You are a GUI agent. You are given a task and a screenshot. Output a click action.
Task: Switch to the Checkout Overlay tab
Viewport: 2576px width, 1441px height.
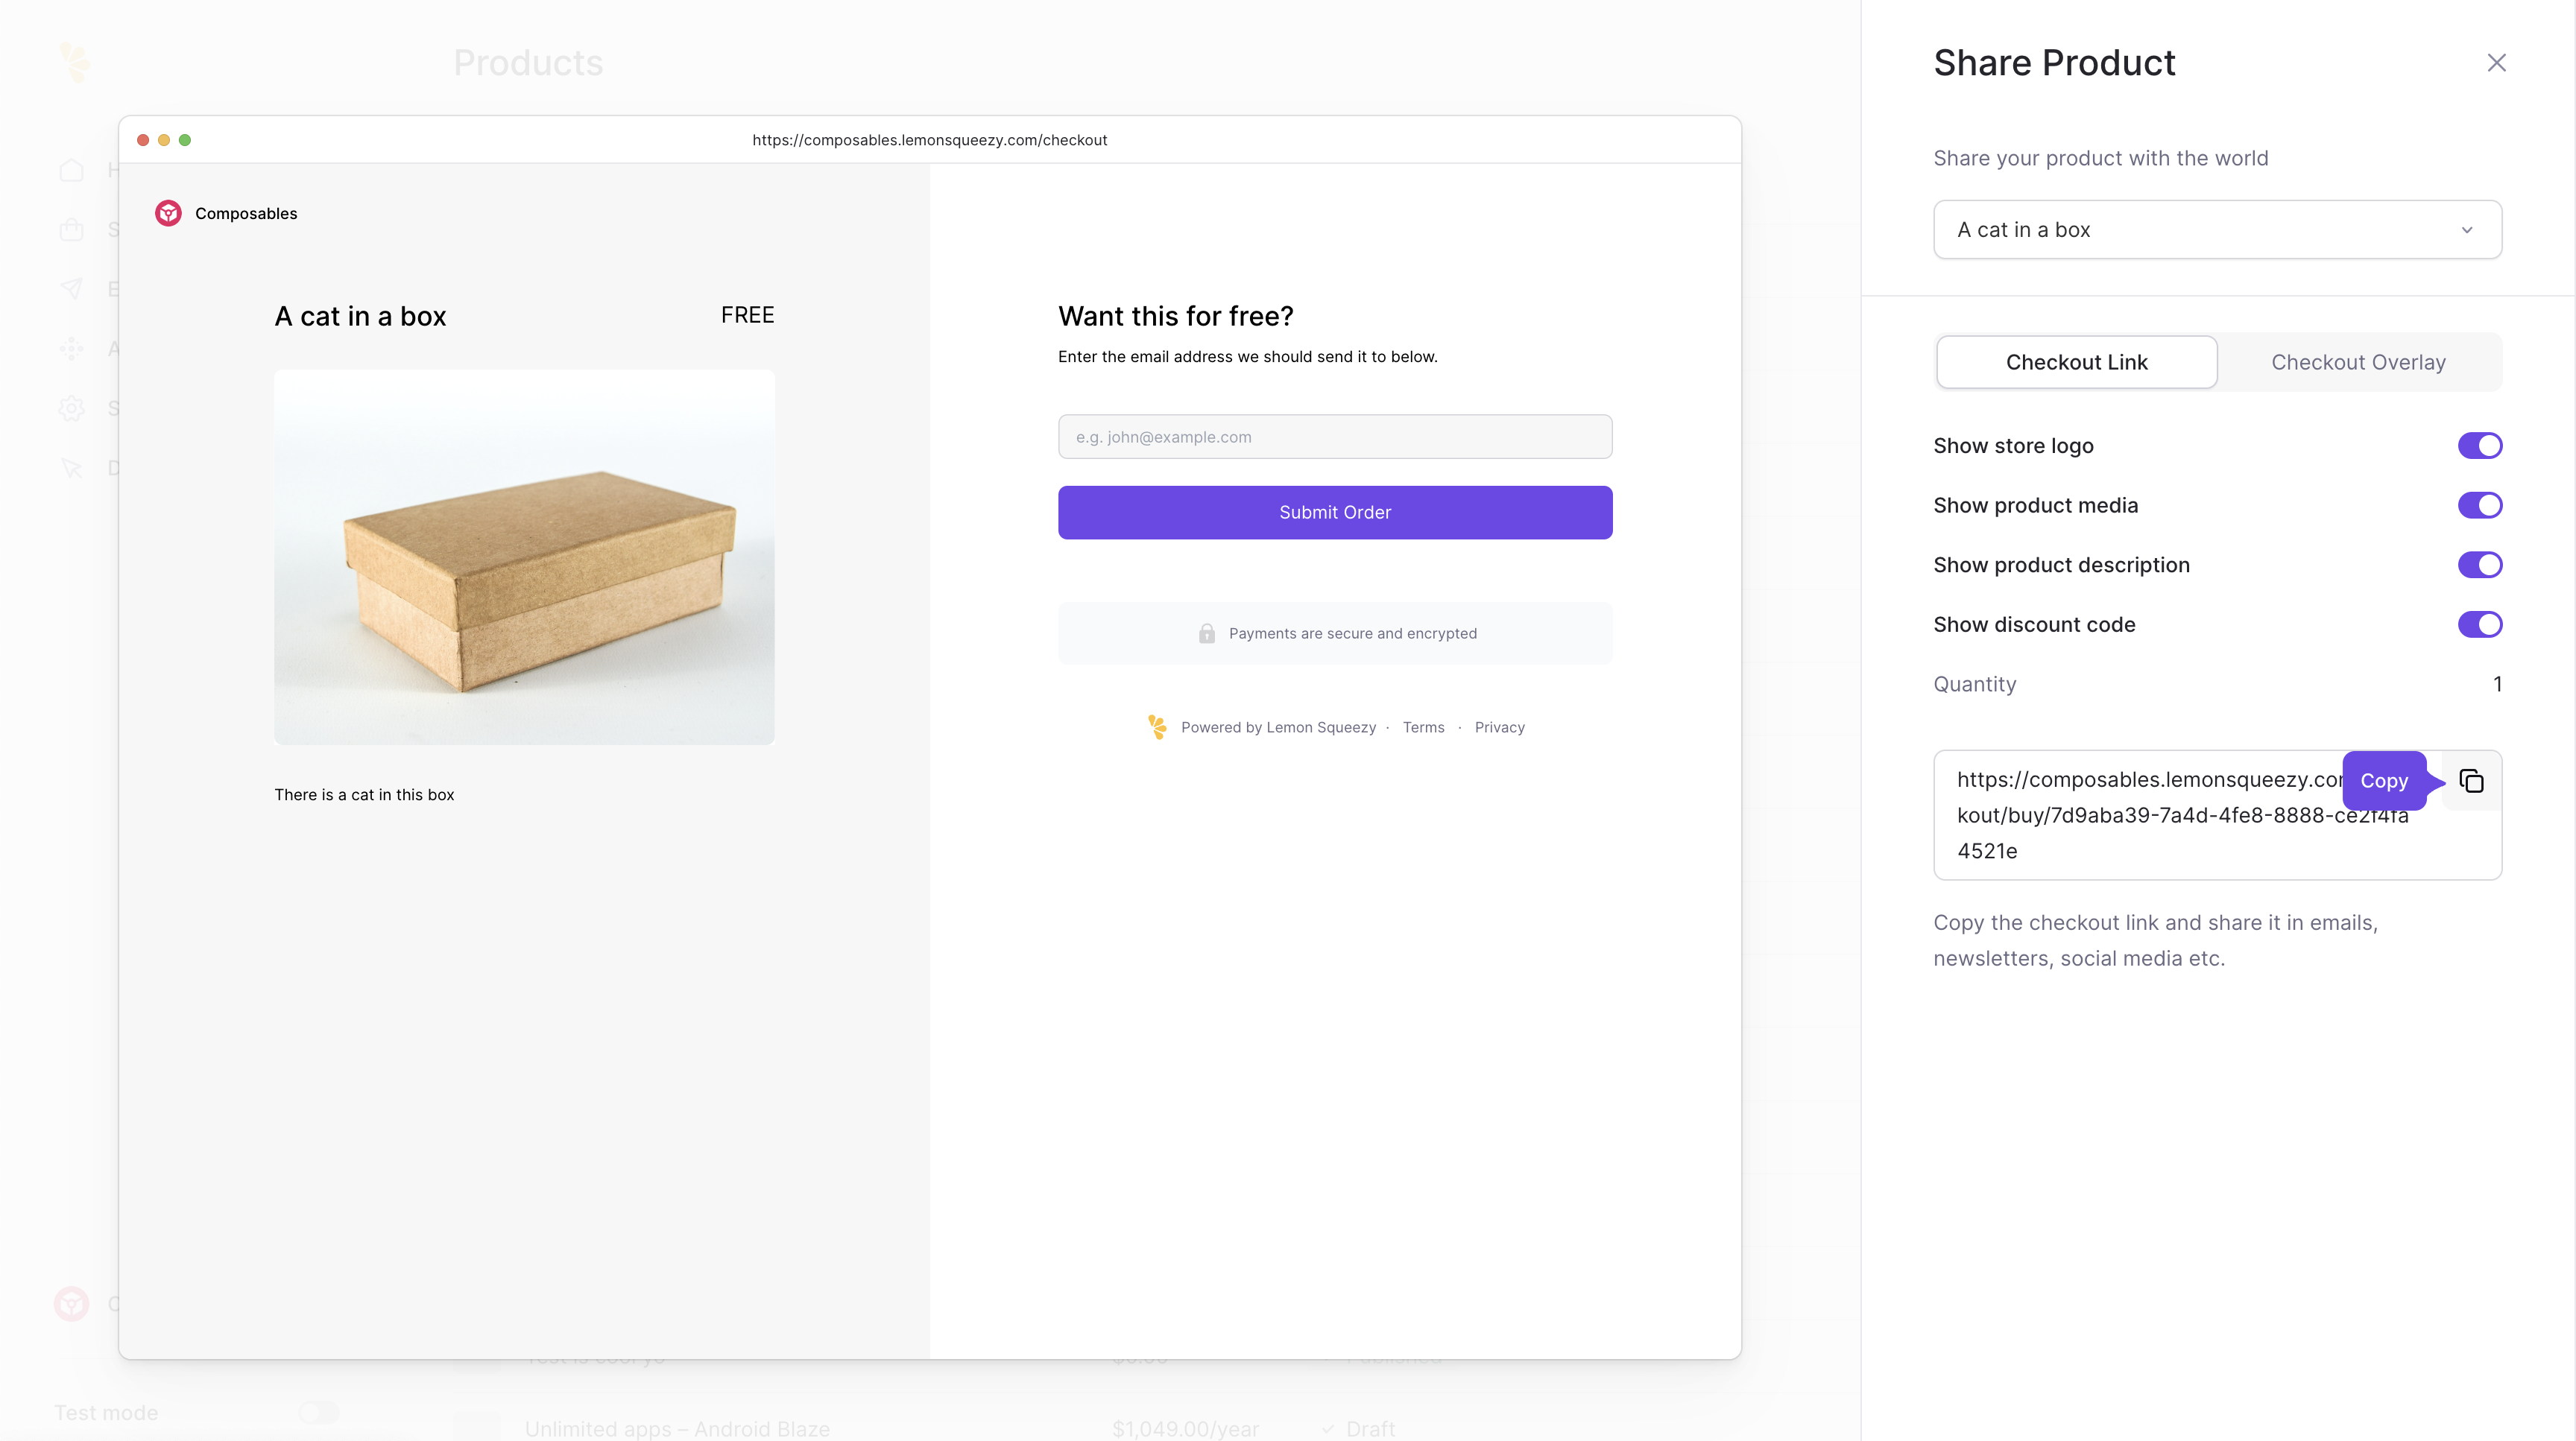[2358, 362]
